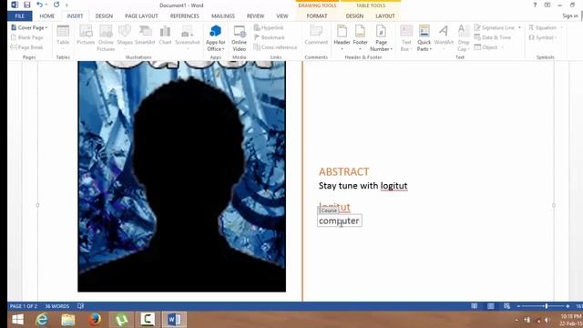Click the Redo icon in title bar
Image resolution: width=583 pixels, height=328 pixels.
pyautogui.click(x=56, y=5)
